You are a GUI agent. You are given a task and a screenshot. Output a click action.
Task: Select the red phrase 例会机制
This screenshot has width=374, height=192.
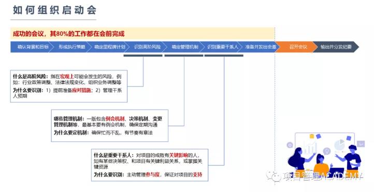point(115,119)
